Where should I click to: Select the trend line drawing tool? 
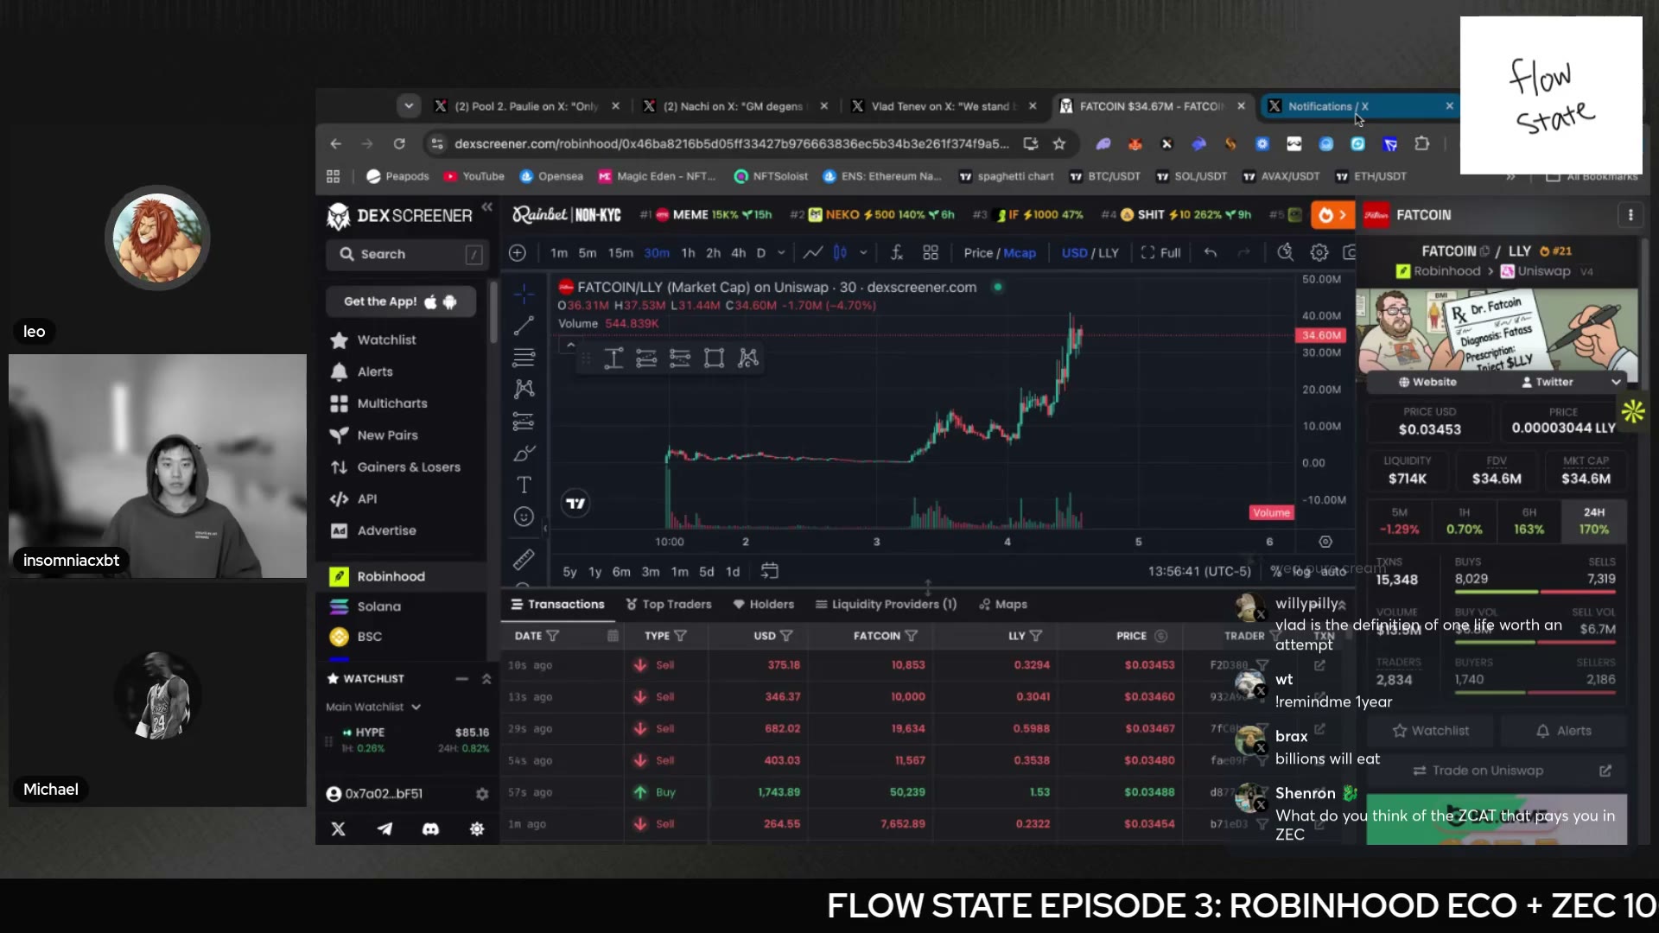524,326
